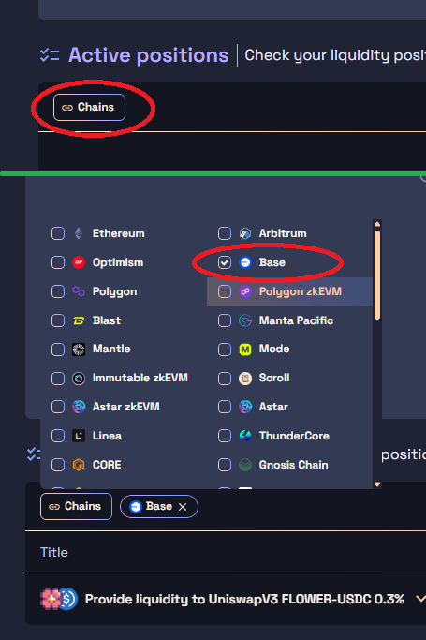Select Immutable zkEVM in the chain list
The width and height of the screenshot is (426, 640).
140,379
